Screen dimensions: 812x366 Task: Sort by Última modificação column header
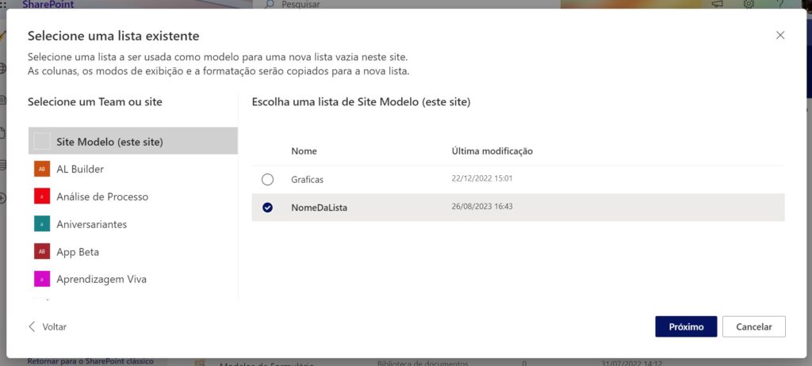coord(492,151)
